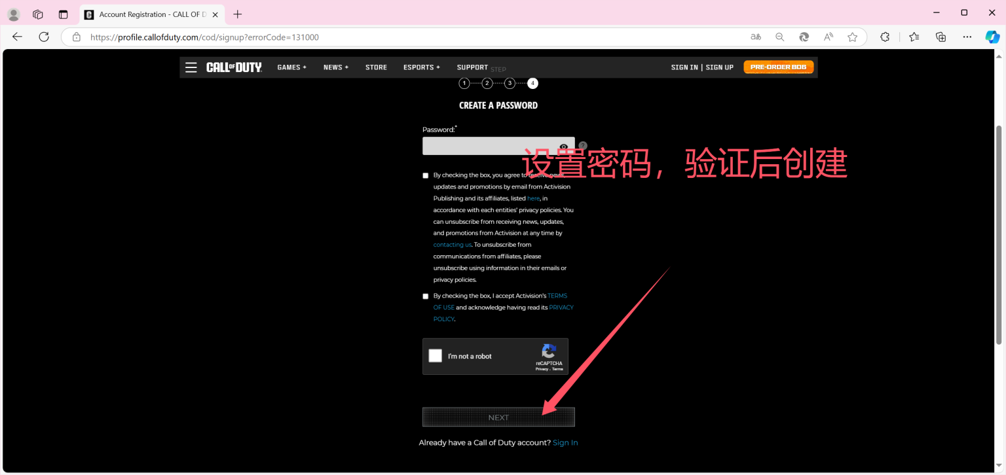Expand the GAMES dropdown
This screenshot has height=475, width=1006.
(x=291, y=67)
